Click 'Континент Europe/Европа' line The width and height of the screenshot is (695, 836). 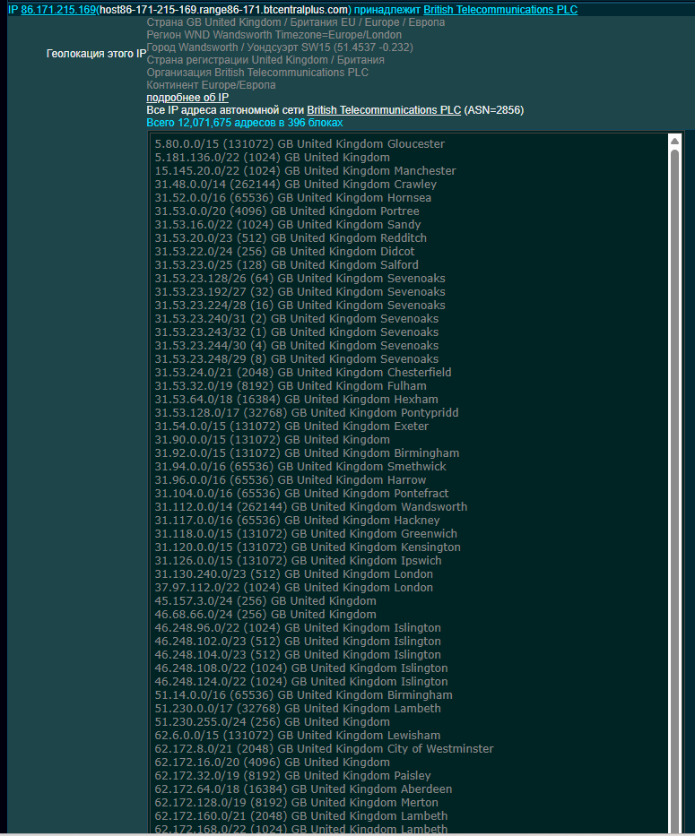click(x=212, y=85)
